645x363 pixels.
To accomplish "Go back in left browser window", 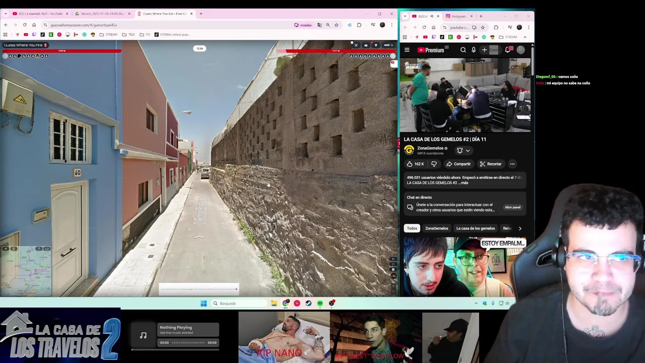I will coord(6,25).
